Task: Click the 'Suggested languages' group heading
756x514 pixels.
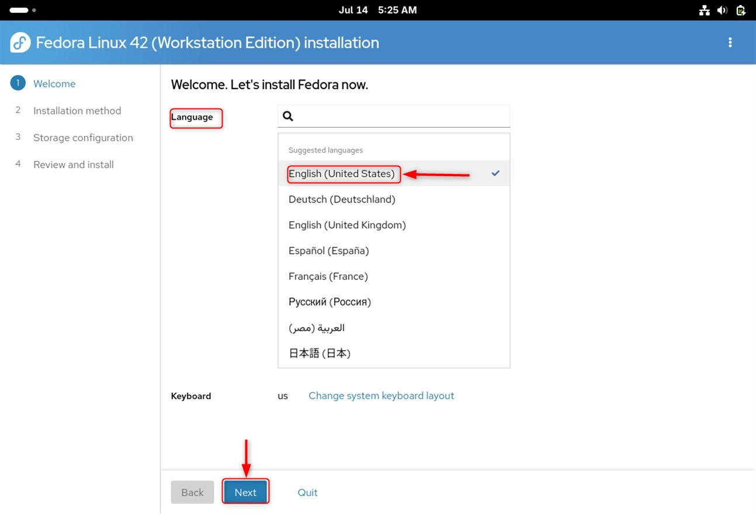Action: [x=325, y=150]
